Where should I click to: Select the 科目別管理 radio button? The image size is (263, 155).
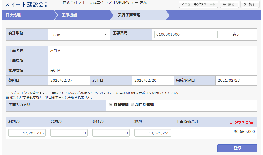132,105
